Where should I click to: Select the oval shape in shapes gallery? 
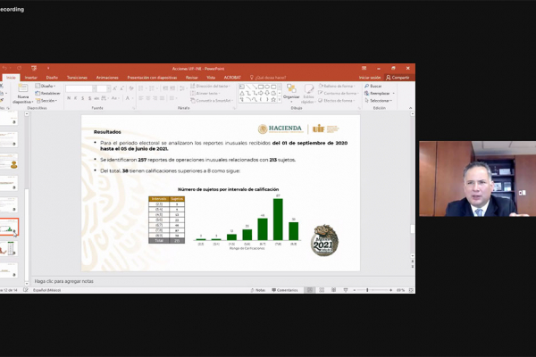click(267, 87)
